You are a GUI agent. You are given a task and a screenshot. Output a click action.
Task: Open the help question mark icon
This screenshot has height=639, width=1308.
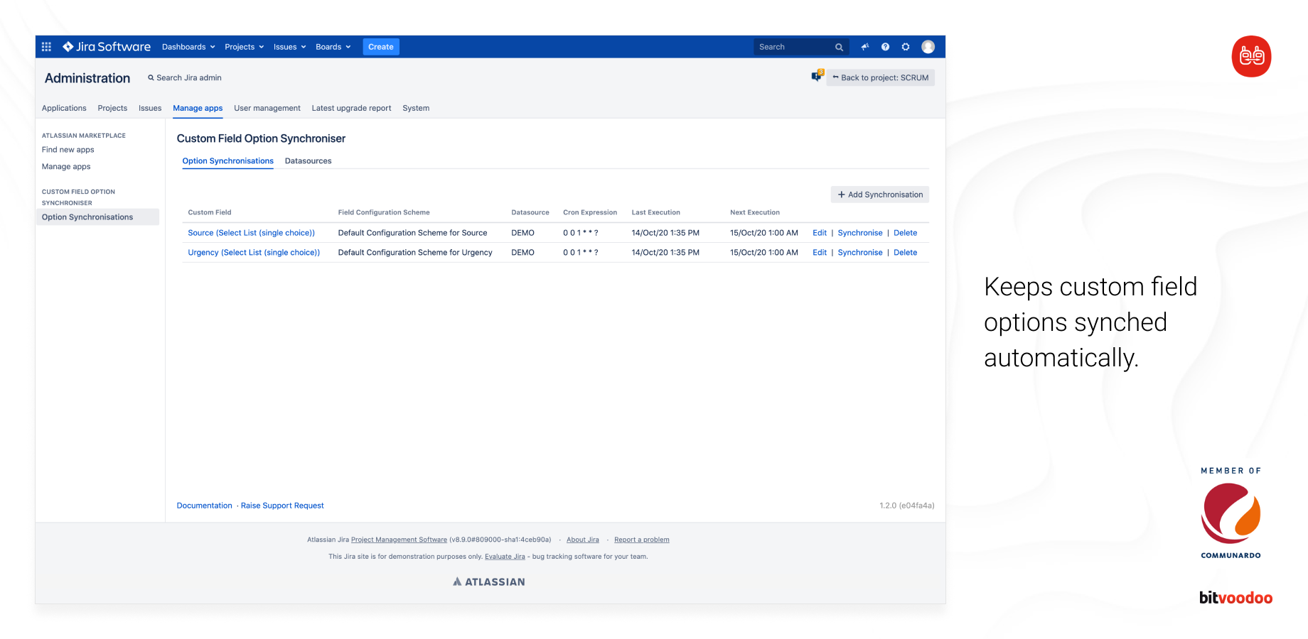(885, 47)
